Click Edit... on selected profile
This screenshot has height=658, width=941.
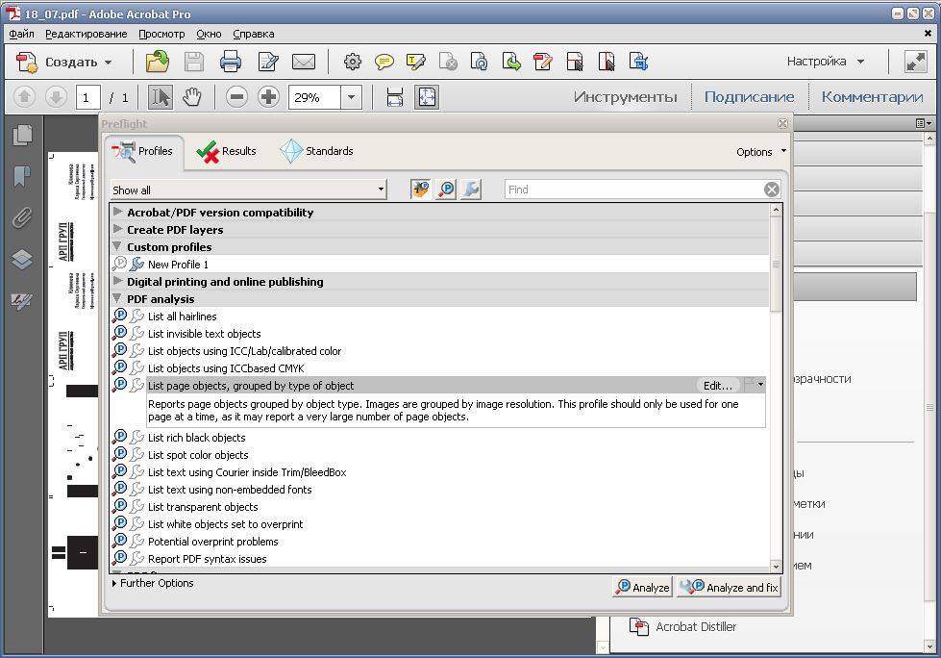pos(718,386)
